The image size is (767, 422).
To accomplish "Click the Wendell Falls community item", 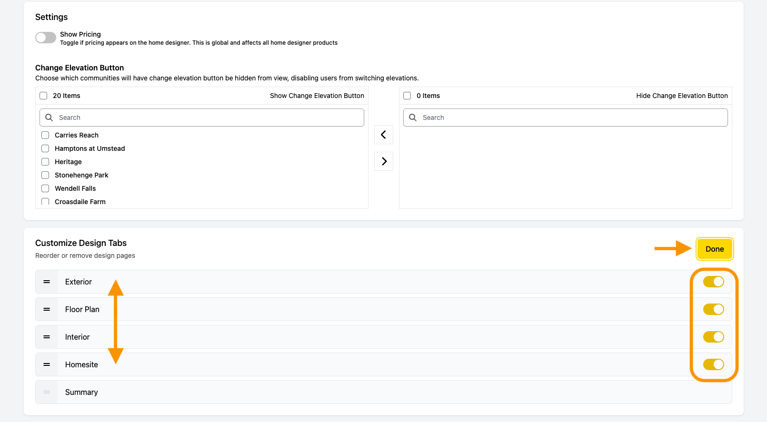I will pyautogui.click(x=75, y=188).
